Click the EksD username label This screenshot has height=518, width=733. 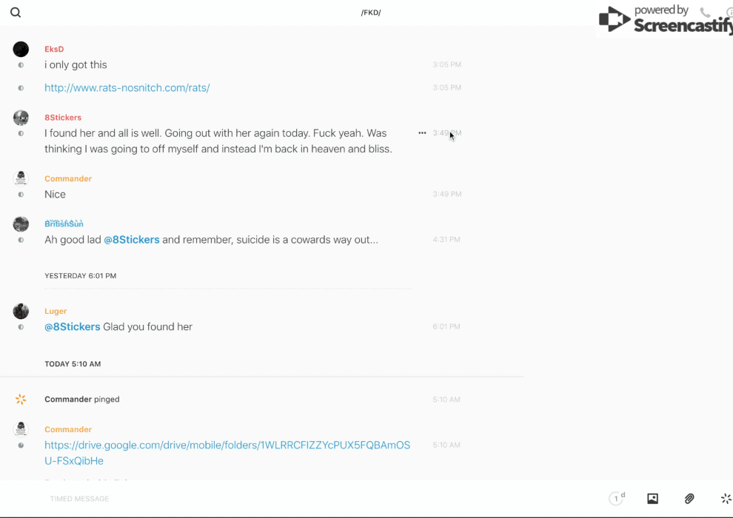coord(54,50)
